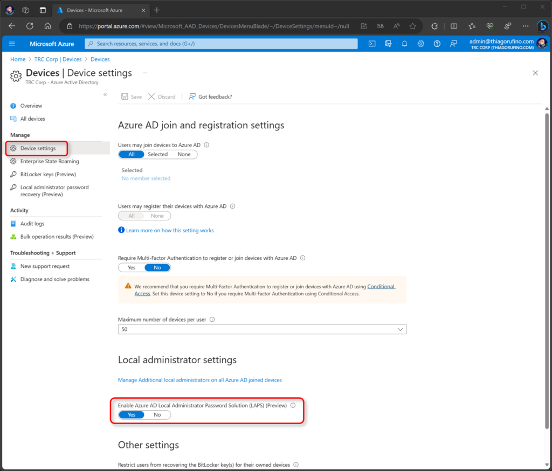Screen dimensions: 552x471
Task: Open the help question-mark icon
Action: point(437,44)
